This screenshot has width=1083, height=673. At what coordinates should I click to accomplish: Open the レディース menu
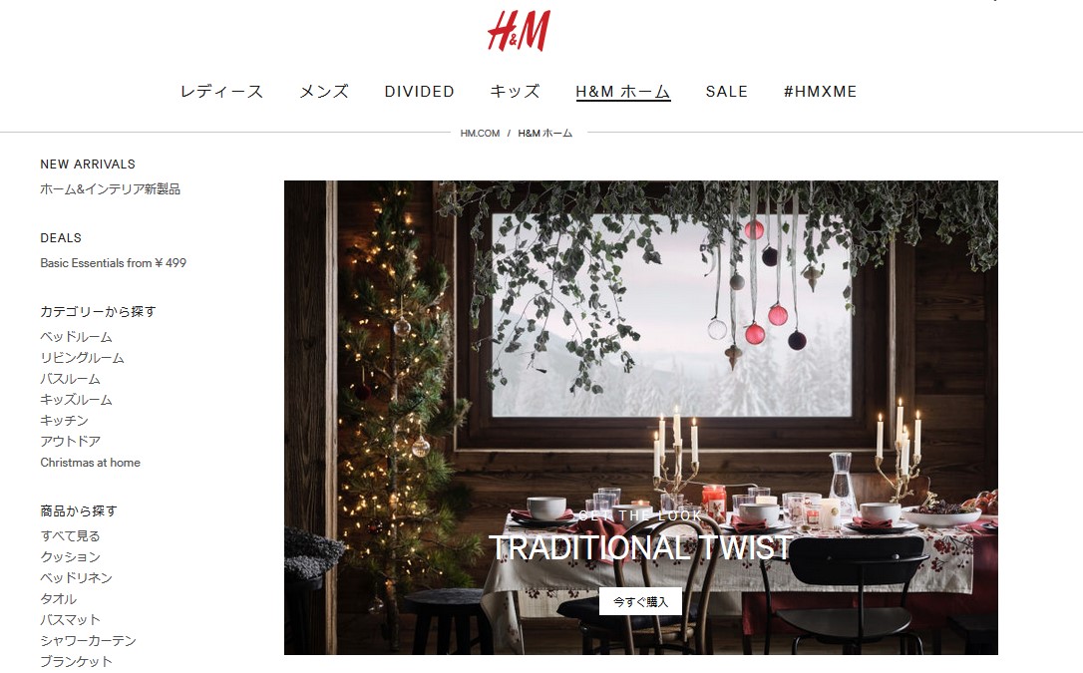[x=221, y=92]
